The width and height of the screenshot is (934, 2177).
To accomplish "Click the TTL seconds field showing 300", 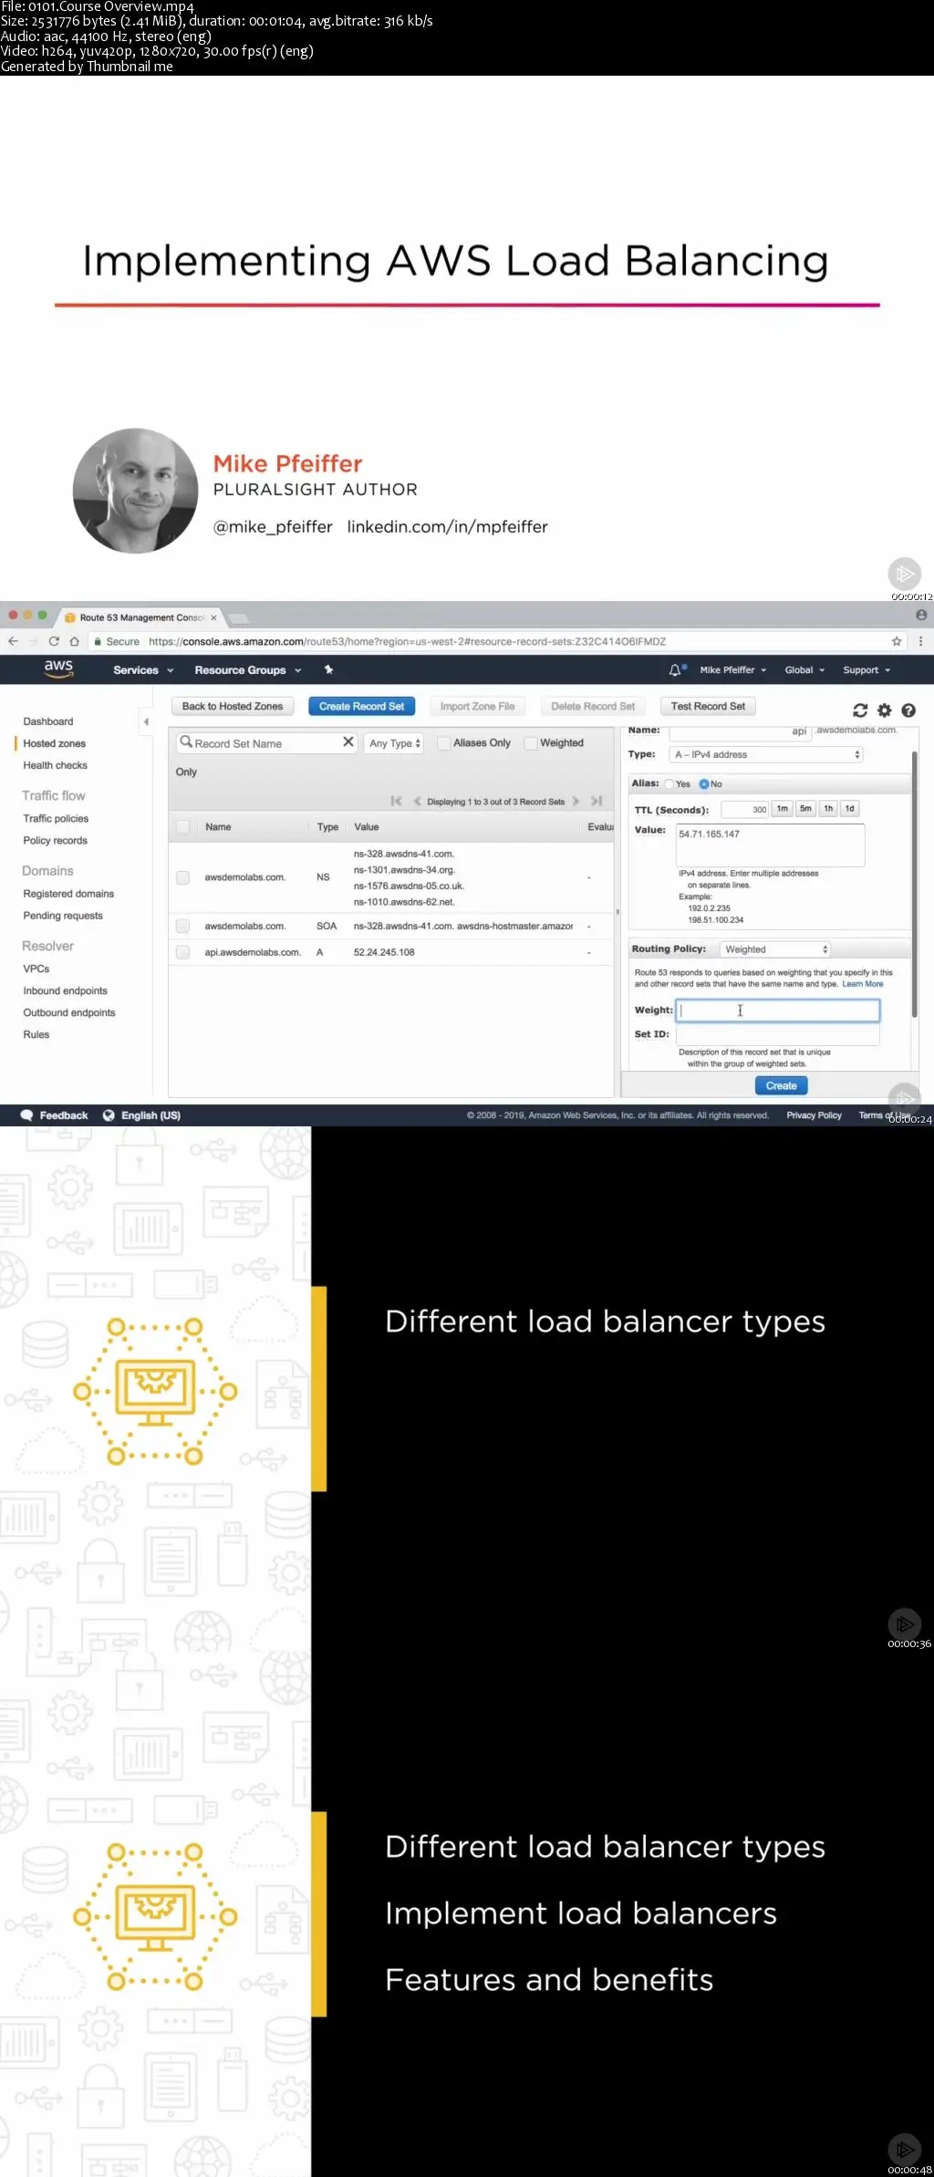I will pyautogui.click(x=744, y=809).
